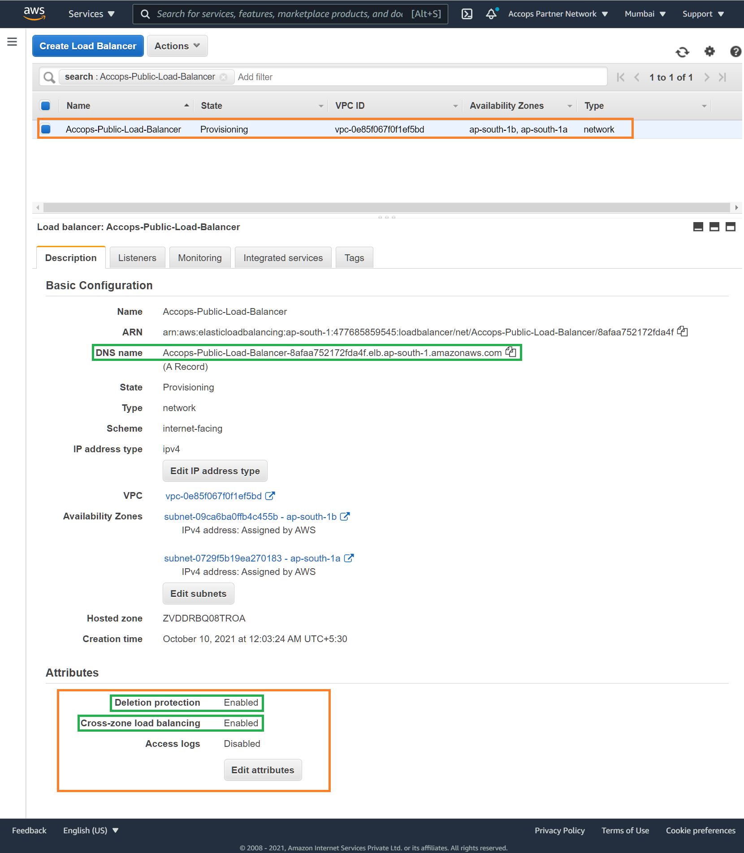This screenshot has height=853, width=744.
Task: Open table settings gear icon
Action: click(709, 51)
